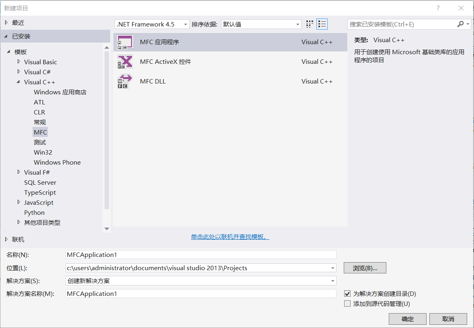This screenshot has height=328, width=474.
Task: Expand the Visual C# node
Action: tap(19, 71)
